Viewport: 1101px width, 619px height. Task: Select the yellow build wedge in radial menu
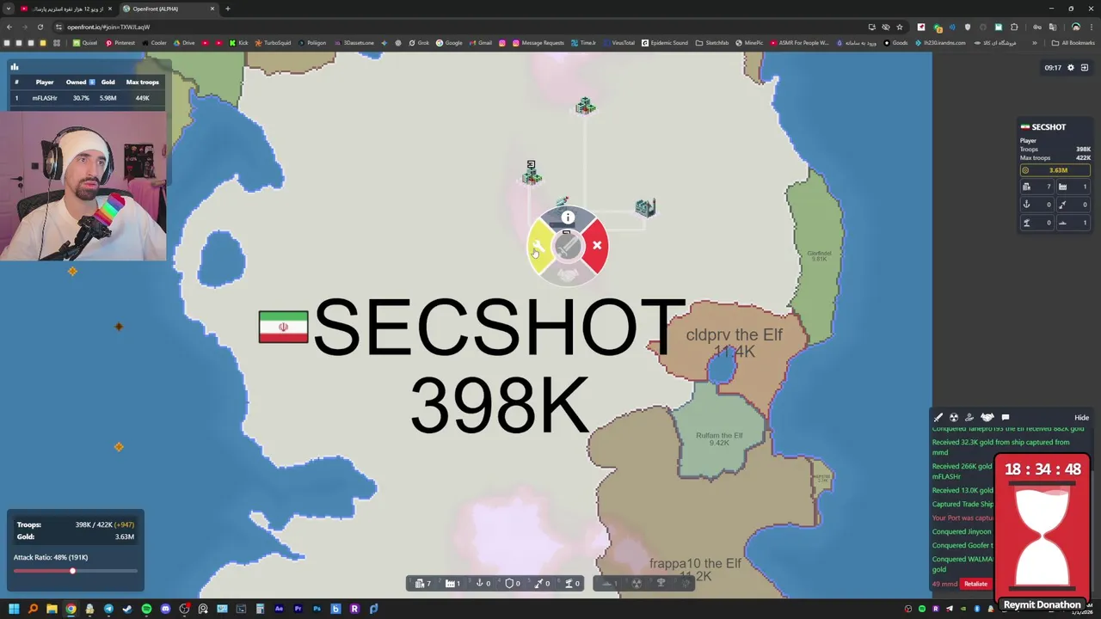[539, 248]
